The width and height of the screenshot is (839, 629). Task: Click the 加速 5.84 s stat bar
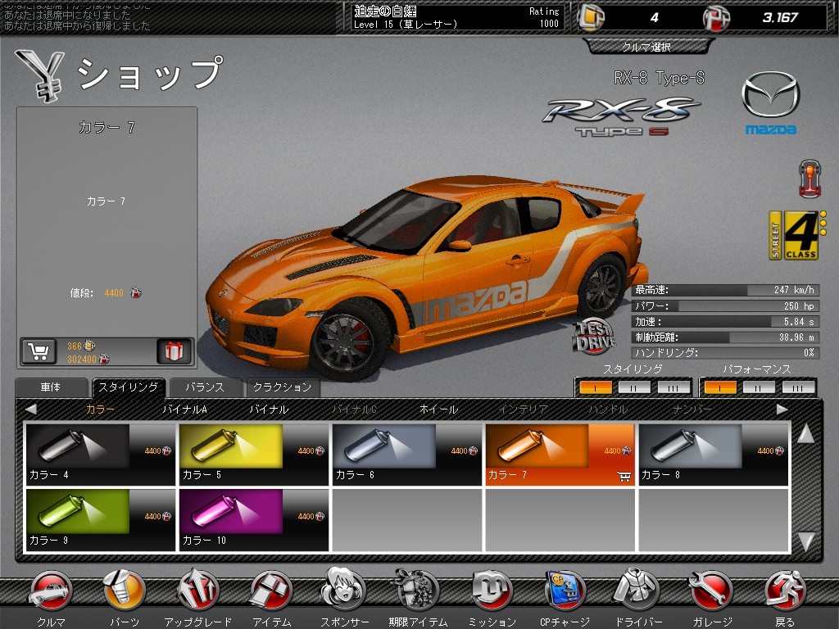pyautogui.click(x=725, y=321)
